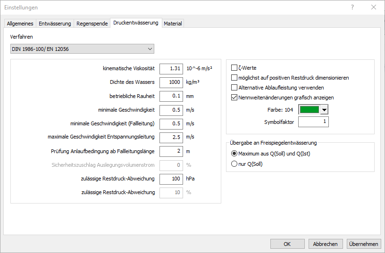
Task: Click the kinematische Viskosität field
Action: pyautogui.click(x=171, y=69)
